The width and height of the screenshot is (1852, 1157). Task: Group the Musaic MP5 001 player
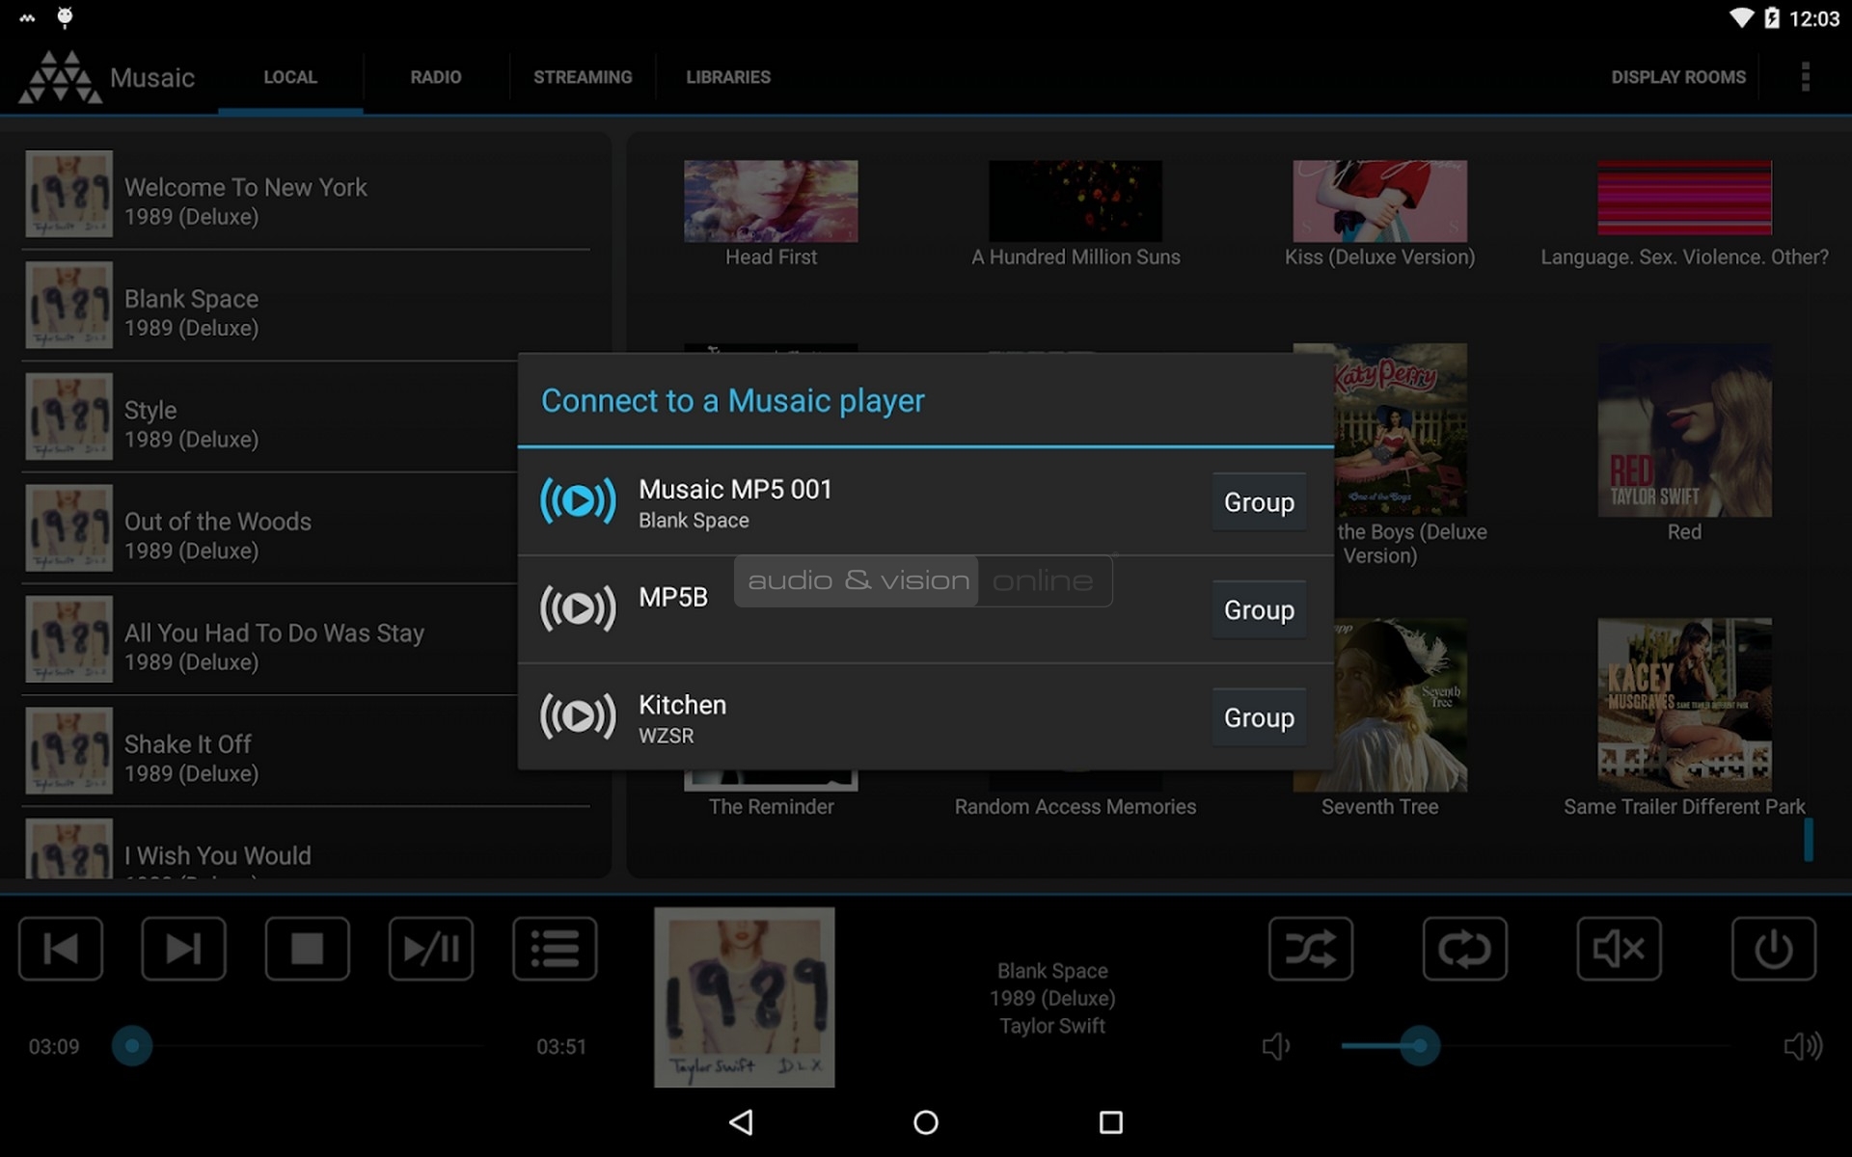1259,502
